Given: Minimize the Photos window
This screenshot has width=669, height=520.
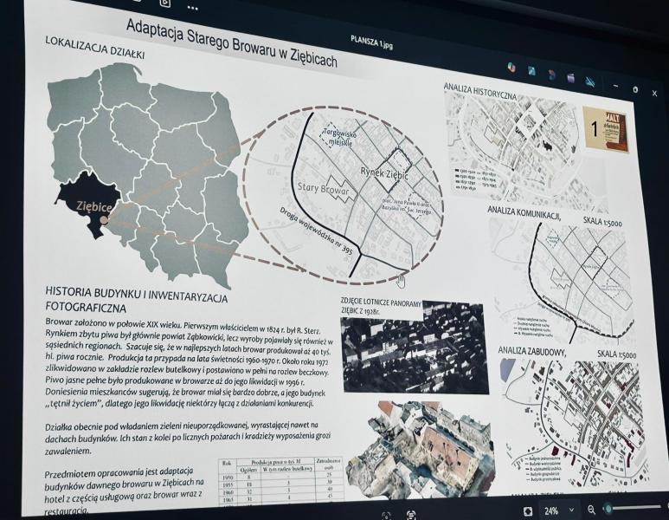Looking at the screenshot, I should [x=614, y=86].
